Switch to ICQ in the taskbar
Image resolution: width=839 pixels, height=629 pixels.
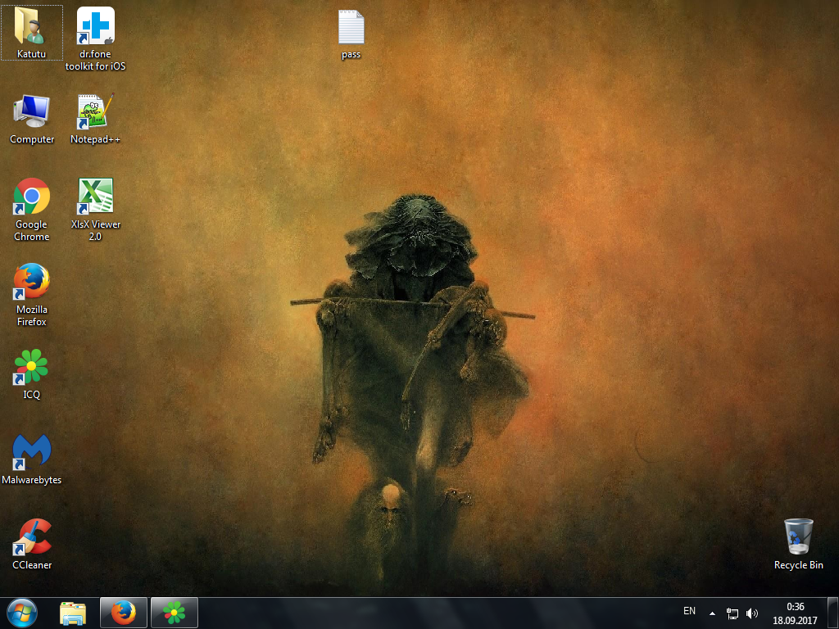pyautogui.click(x=174, y=613)
